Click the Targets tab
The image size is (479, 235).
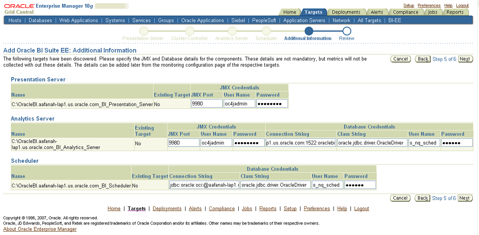313,12
